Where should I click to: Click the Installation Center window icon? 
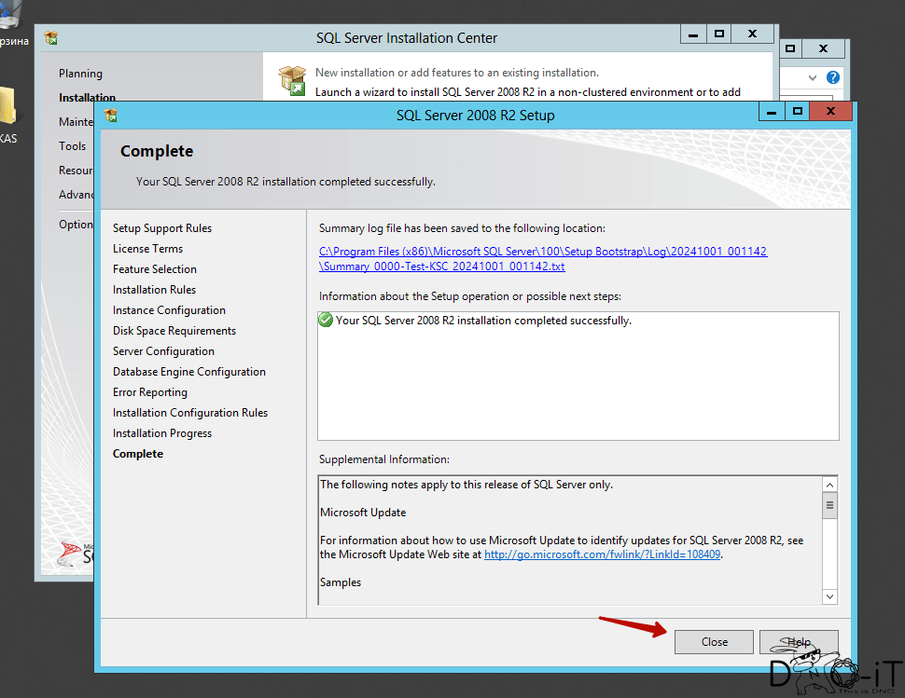coord(50,38)
